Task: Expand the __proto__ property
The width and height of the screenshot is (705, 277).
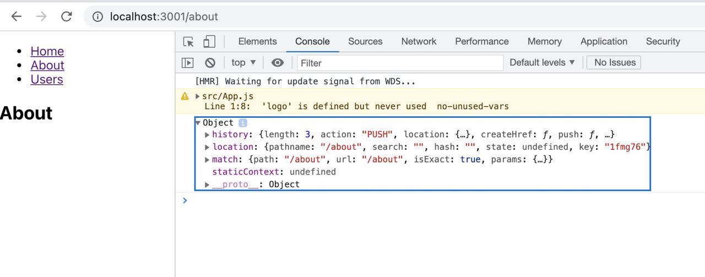Action: [207, 184]
